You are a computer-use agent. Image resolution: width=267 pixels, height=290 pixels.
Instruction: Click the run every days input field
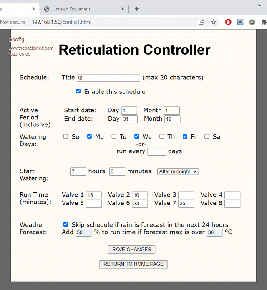point(156,151)
